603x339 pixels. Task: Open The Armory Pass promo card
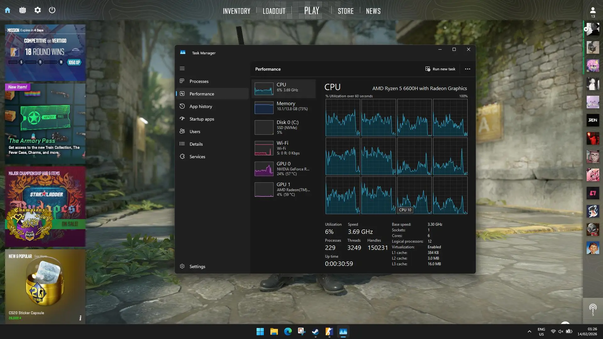45,124
